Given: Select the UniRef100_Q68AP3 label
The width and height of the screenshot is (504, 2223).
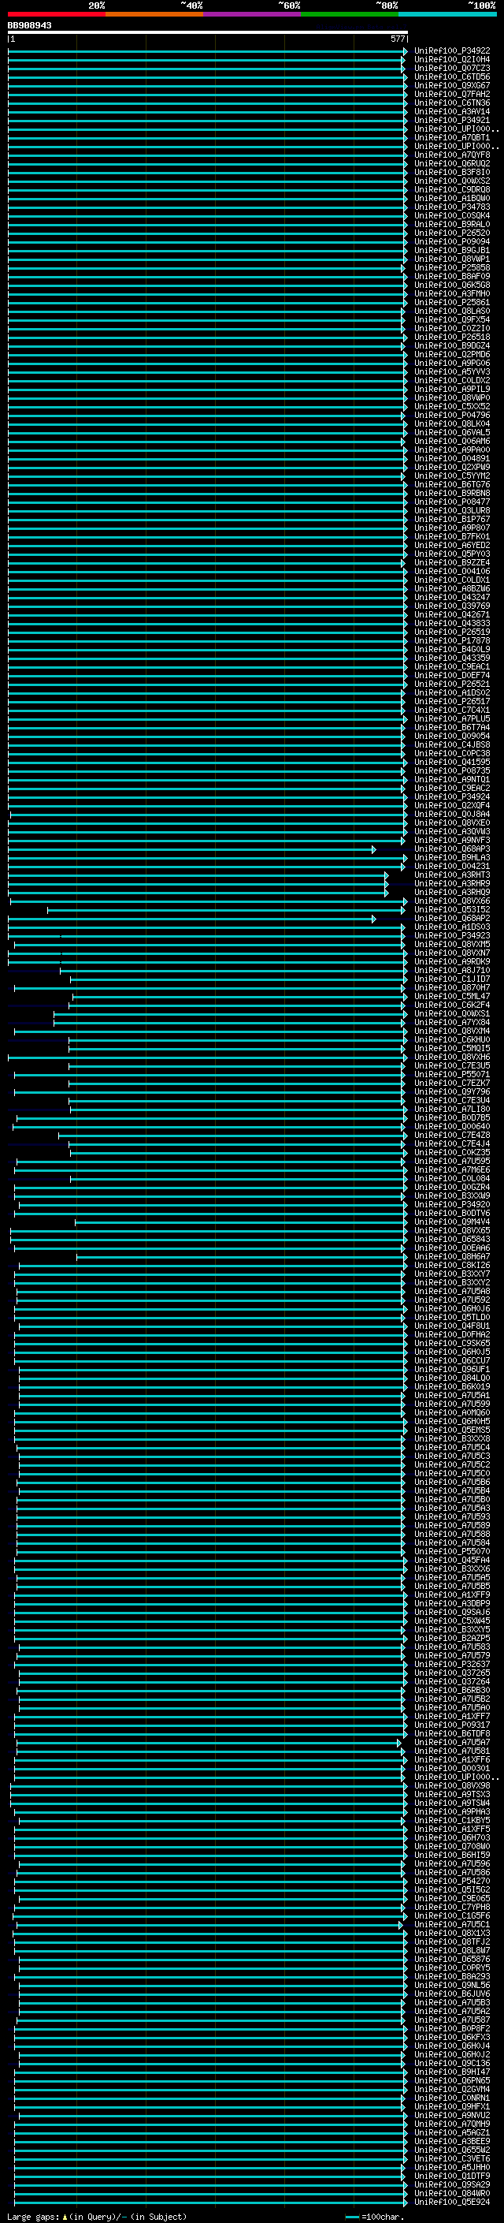Looking at the screenshot, I should pyautogui.click(x=452, y=849).
